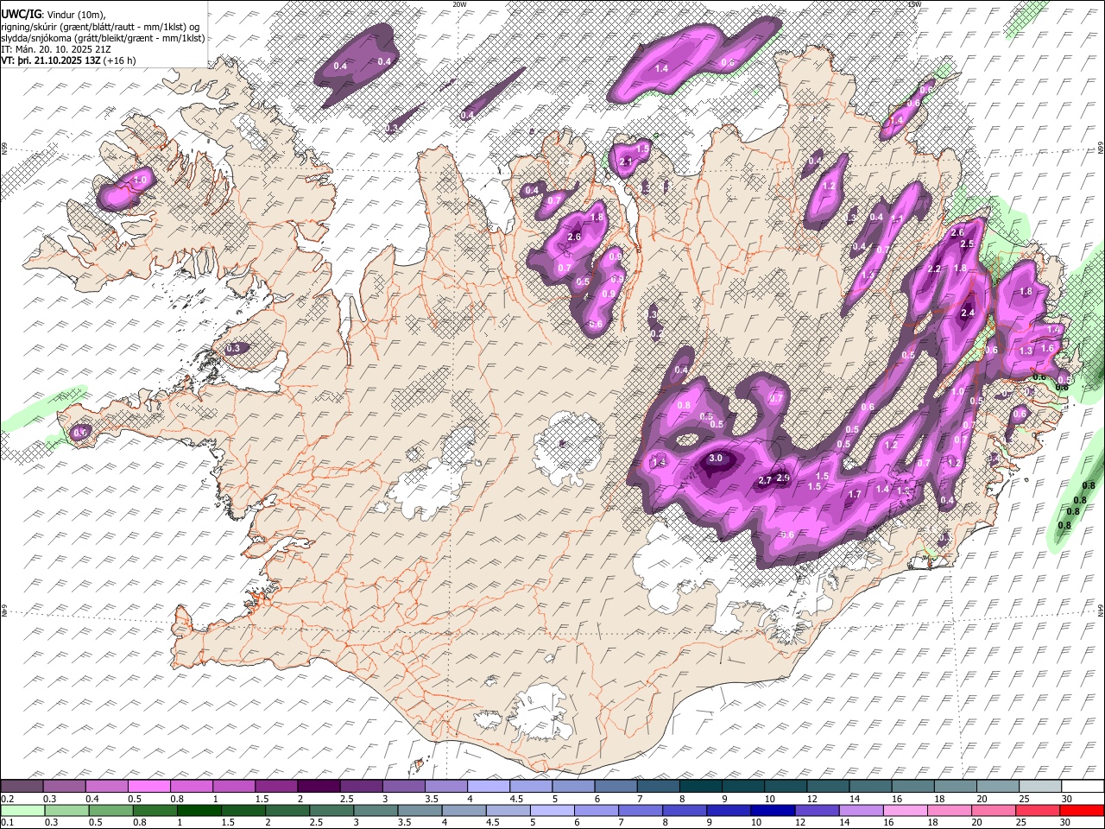Click the pale green rain swatch labeled 0.1

coord(22,810)
